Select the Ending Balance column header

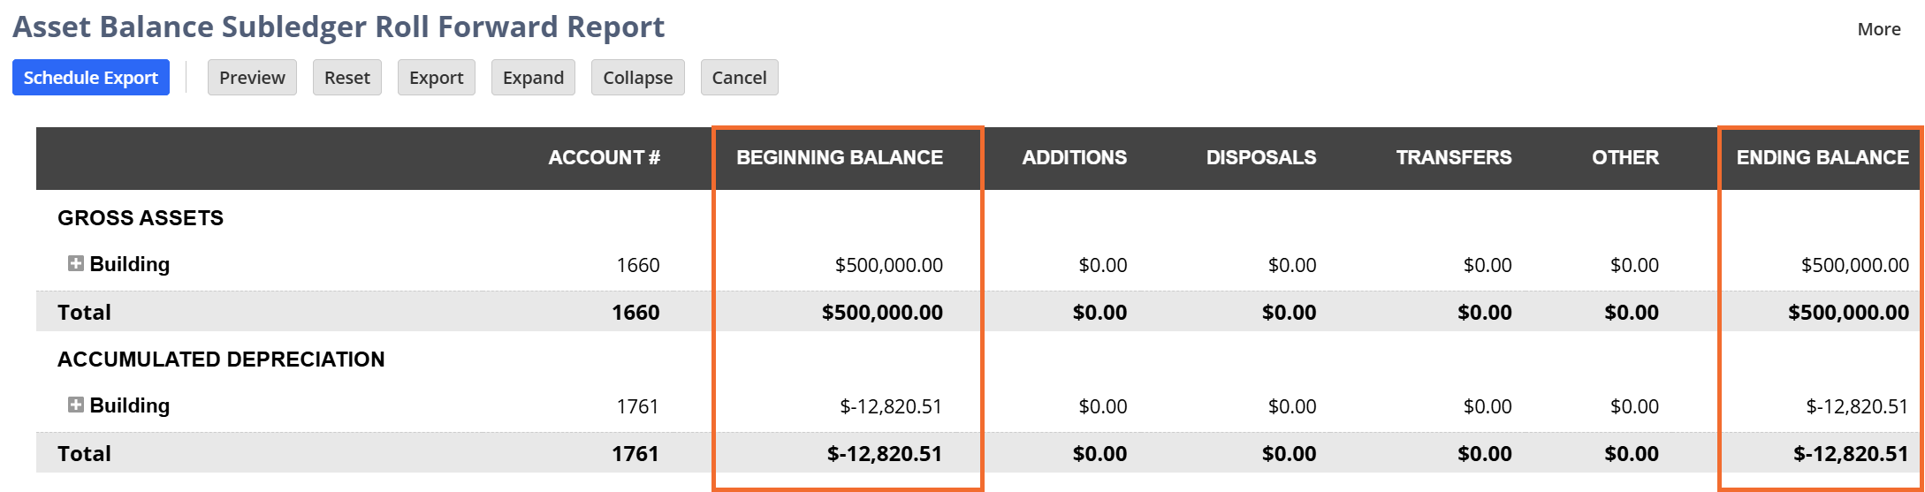[1822, 158]
